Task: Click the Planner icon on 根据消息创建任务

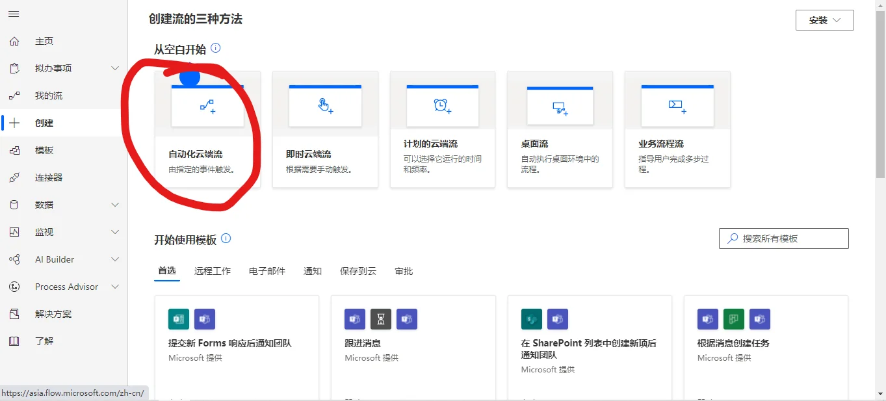Action: pyautogui.click(x=733, y=319)
